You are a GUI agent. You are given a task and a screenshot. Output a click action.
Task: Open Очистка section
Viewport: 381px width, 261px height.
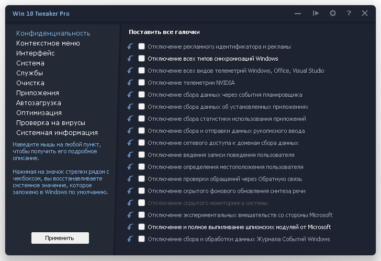click(30, 83)
